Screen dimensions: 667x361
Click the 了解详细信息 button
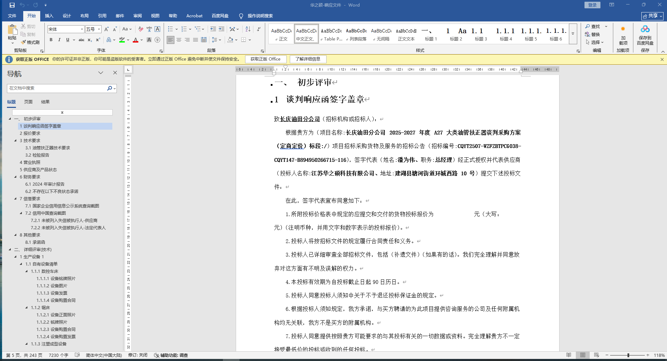(308, 59)
